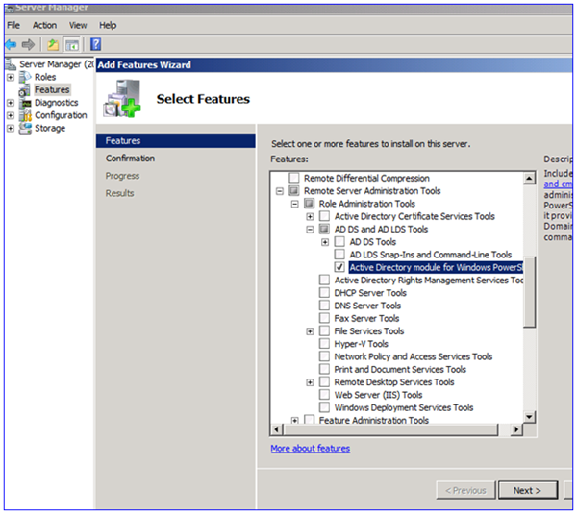The height and width of the screenshot is (514, 577).
Task: Check AD LDS Snap-Ins and Command-Line Tools
Action: click(339, 255)
